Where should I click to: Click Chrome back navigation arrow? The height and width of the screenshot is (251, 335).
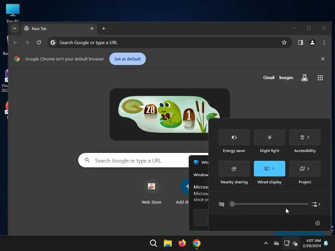point(15,42)
